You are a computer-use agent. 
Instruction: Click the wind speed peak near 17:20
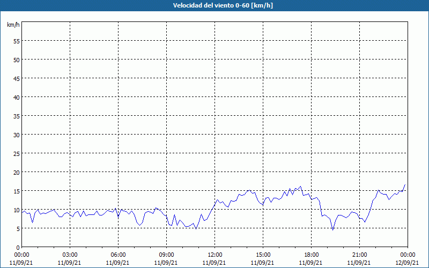[x=301, y=186]
